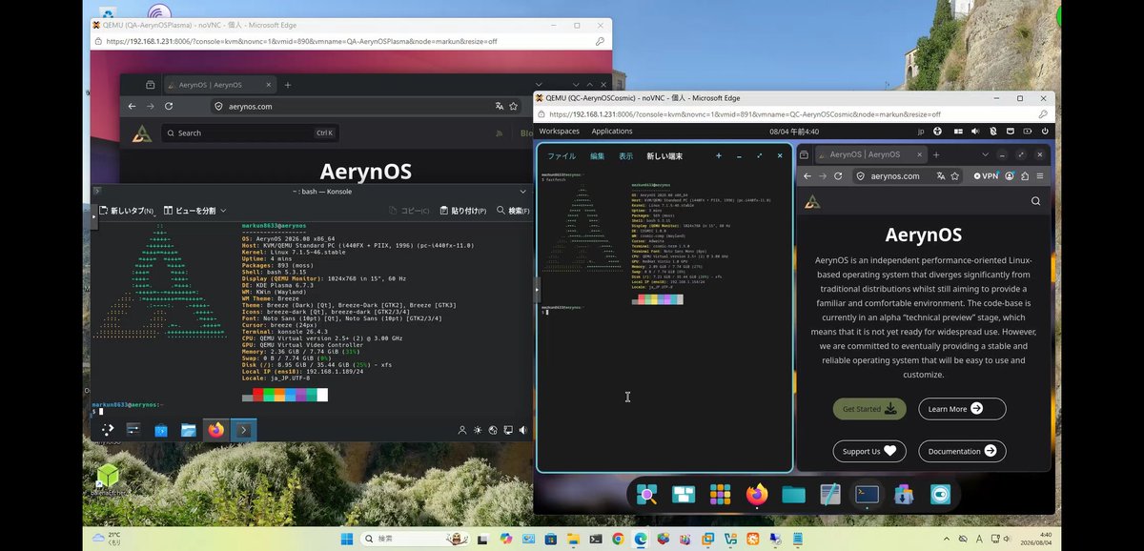Viewport: 1144px width, 551px height.
Task: Click 新しいタブ (new tab) in Konsole toolbar
Action: click(x=128, y=211)
